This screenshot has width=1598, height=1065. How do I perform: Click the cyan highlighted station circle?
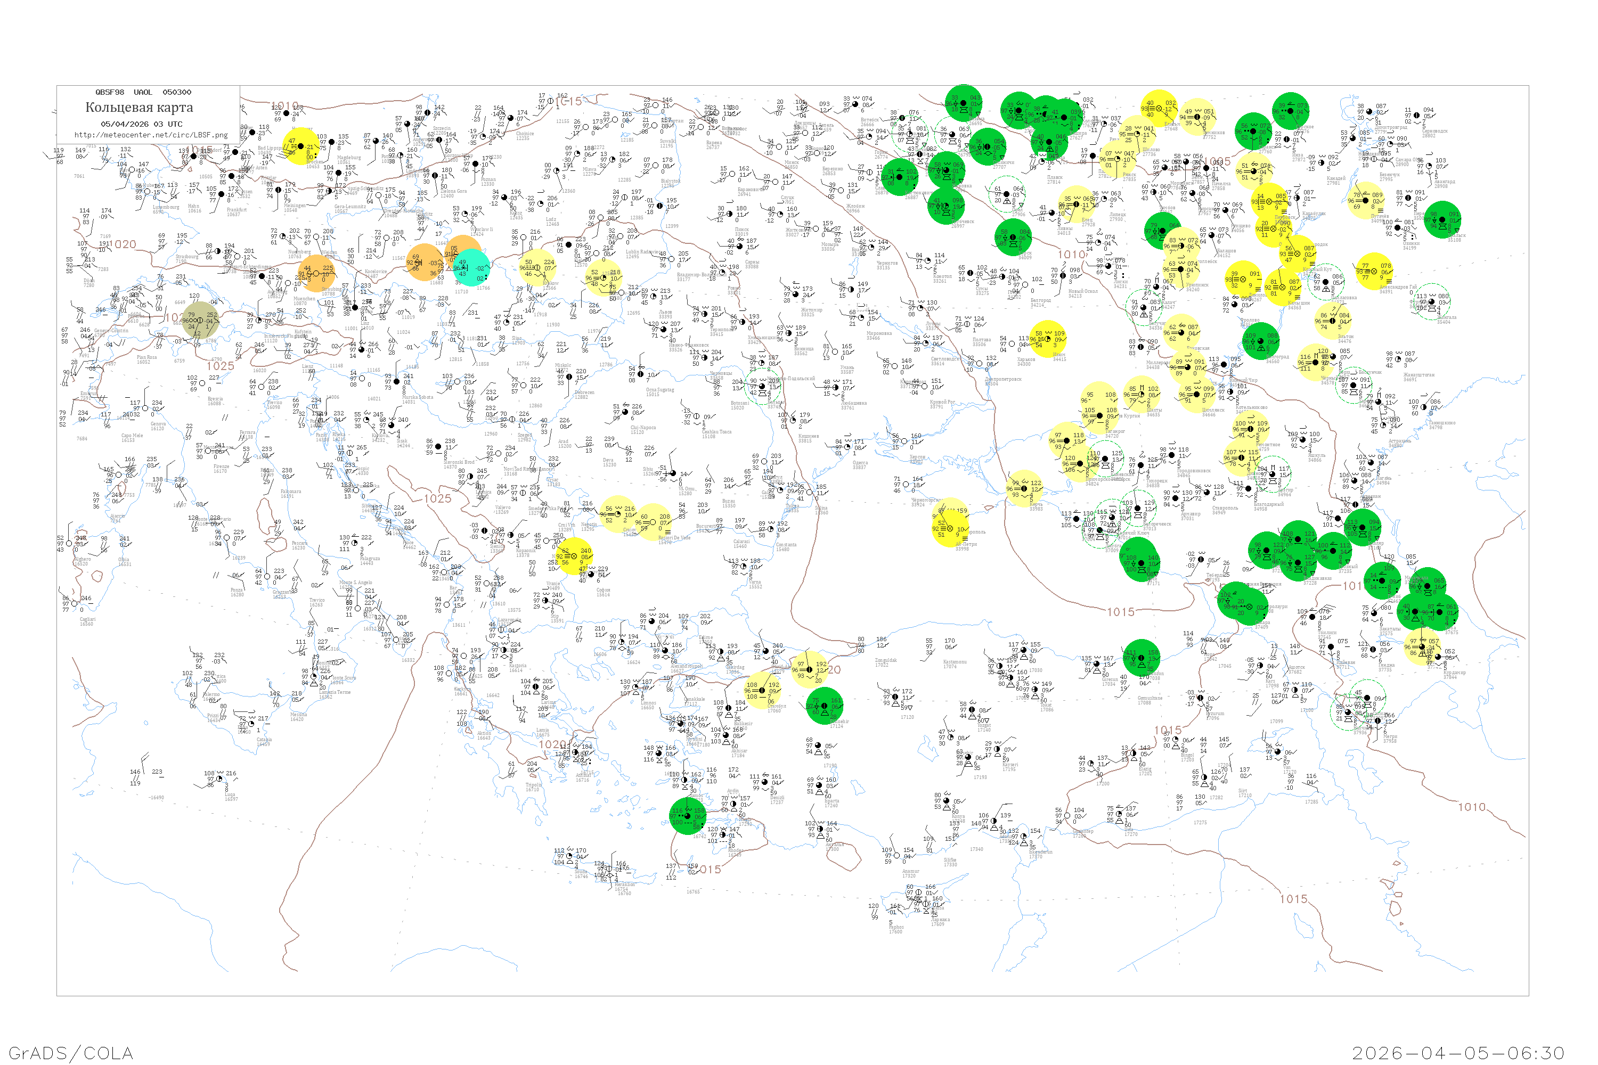click(x=471, y=267)
